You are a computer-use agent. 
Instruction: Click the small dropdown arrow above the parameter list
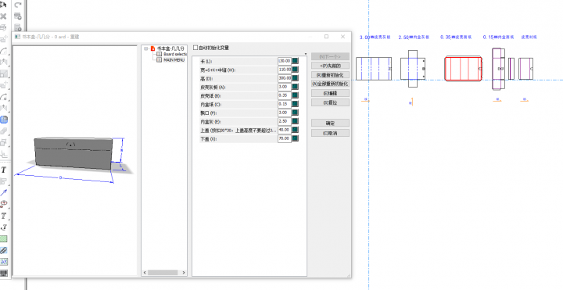tap(306, 54)
